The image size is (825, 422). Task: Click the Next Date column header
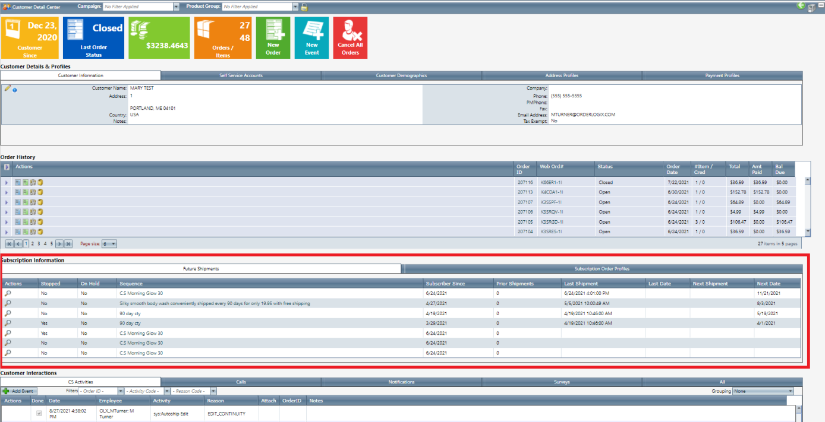777,284
